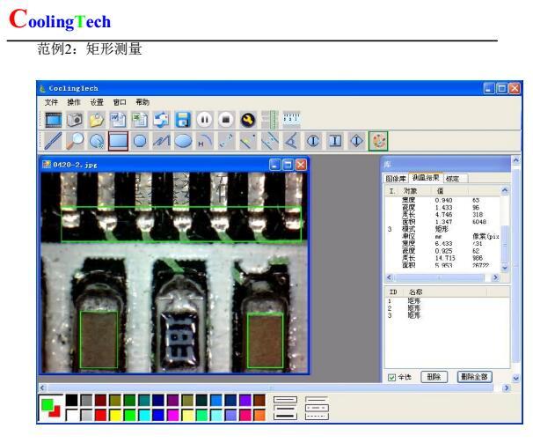Select the circle-with-I marker tool
Screen dimensions: 533x443
tap(313, 141)
